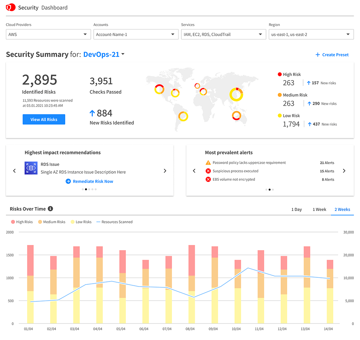Click the View All Risks button
Screen dimensions: 360x340
[x=44, y=119]
